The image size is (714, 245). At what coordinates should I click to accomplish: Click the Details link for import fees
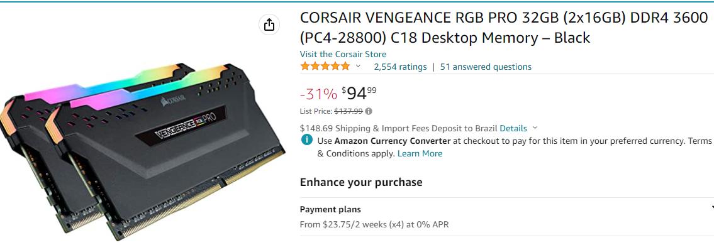point(513,128)
